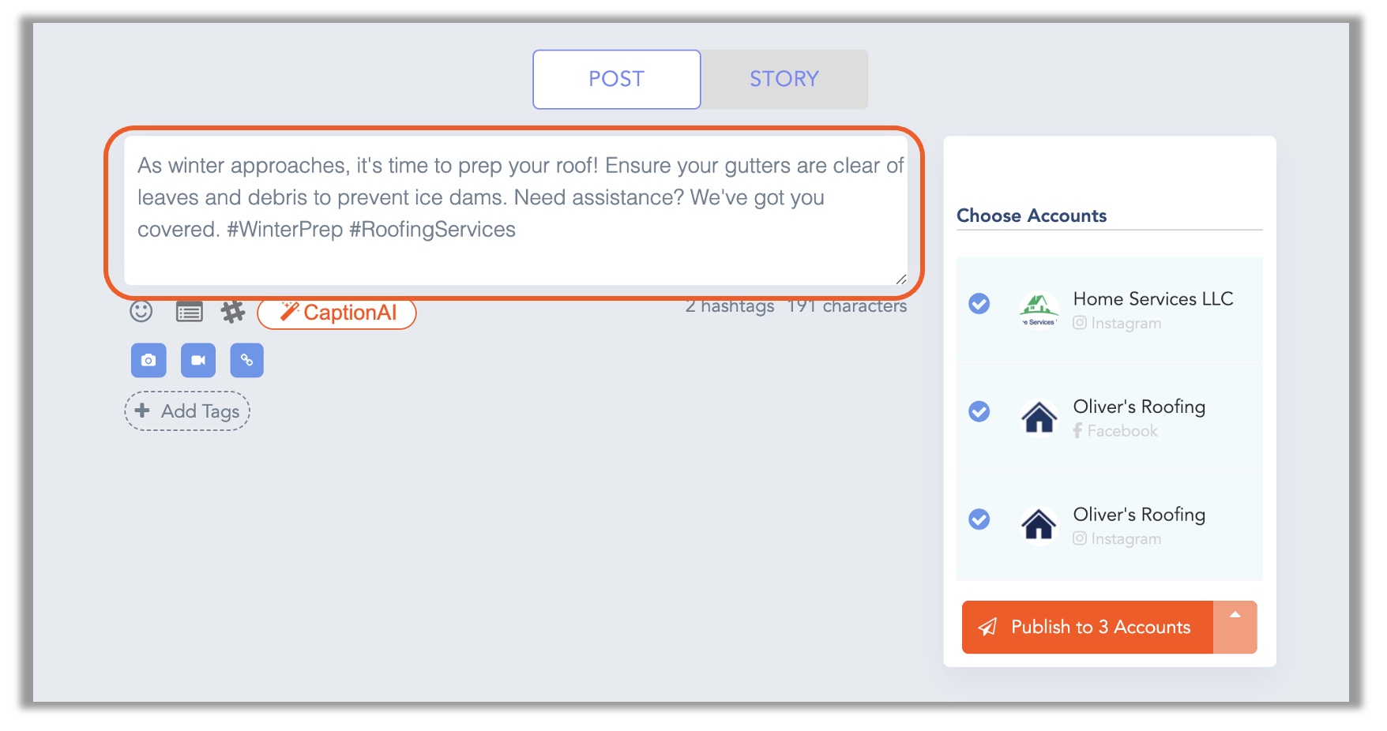Toggle off Oliver's Roofing Instagram account
1387x731 pixels.
coord(979,519)
